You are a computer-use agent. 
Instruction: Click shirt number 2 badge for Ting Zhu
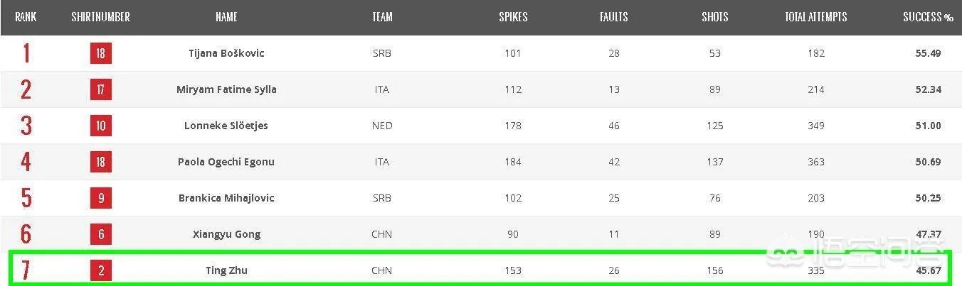(101, 270)
